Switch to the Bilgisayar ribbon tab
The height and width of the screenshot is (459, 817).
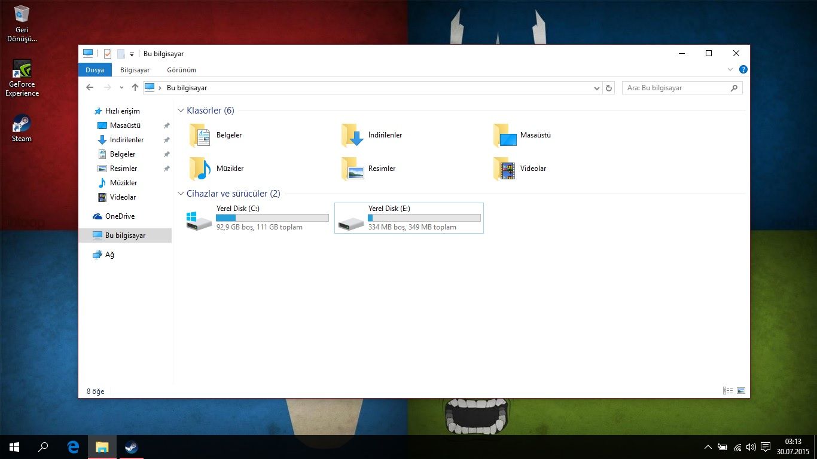pos(135,70)
